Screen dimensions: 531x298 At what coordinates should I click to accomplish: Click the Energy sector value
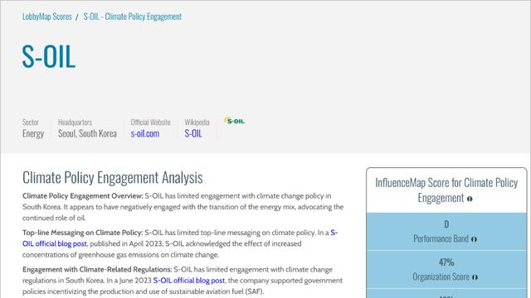coord(33,133)
